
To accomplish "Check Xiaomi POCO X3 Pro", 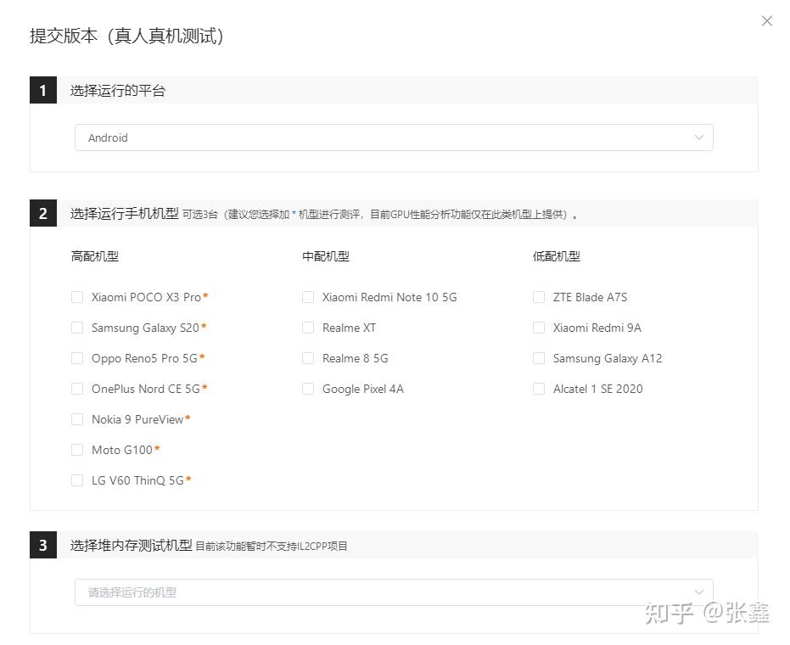I will click(x=77, y=297).
